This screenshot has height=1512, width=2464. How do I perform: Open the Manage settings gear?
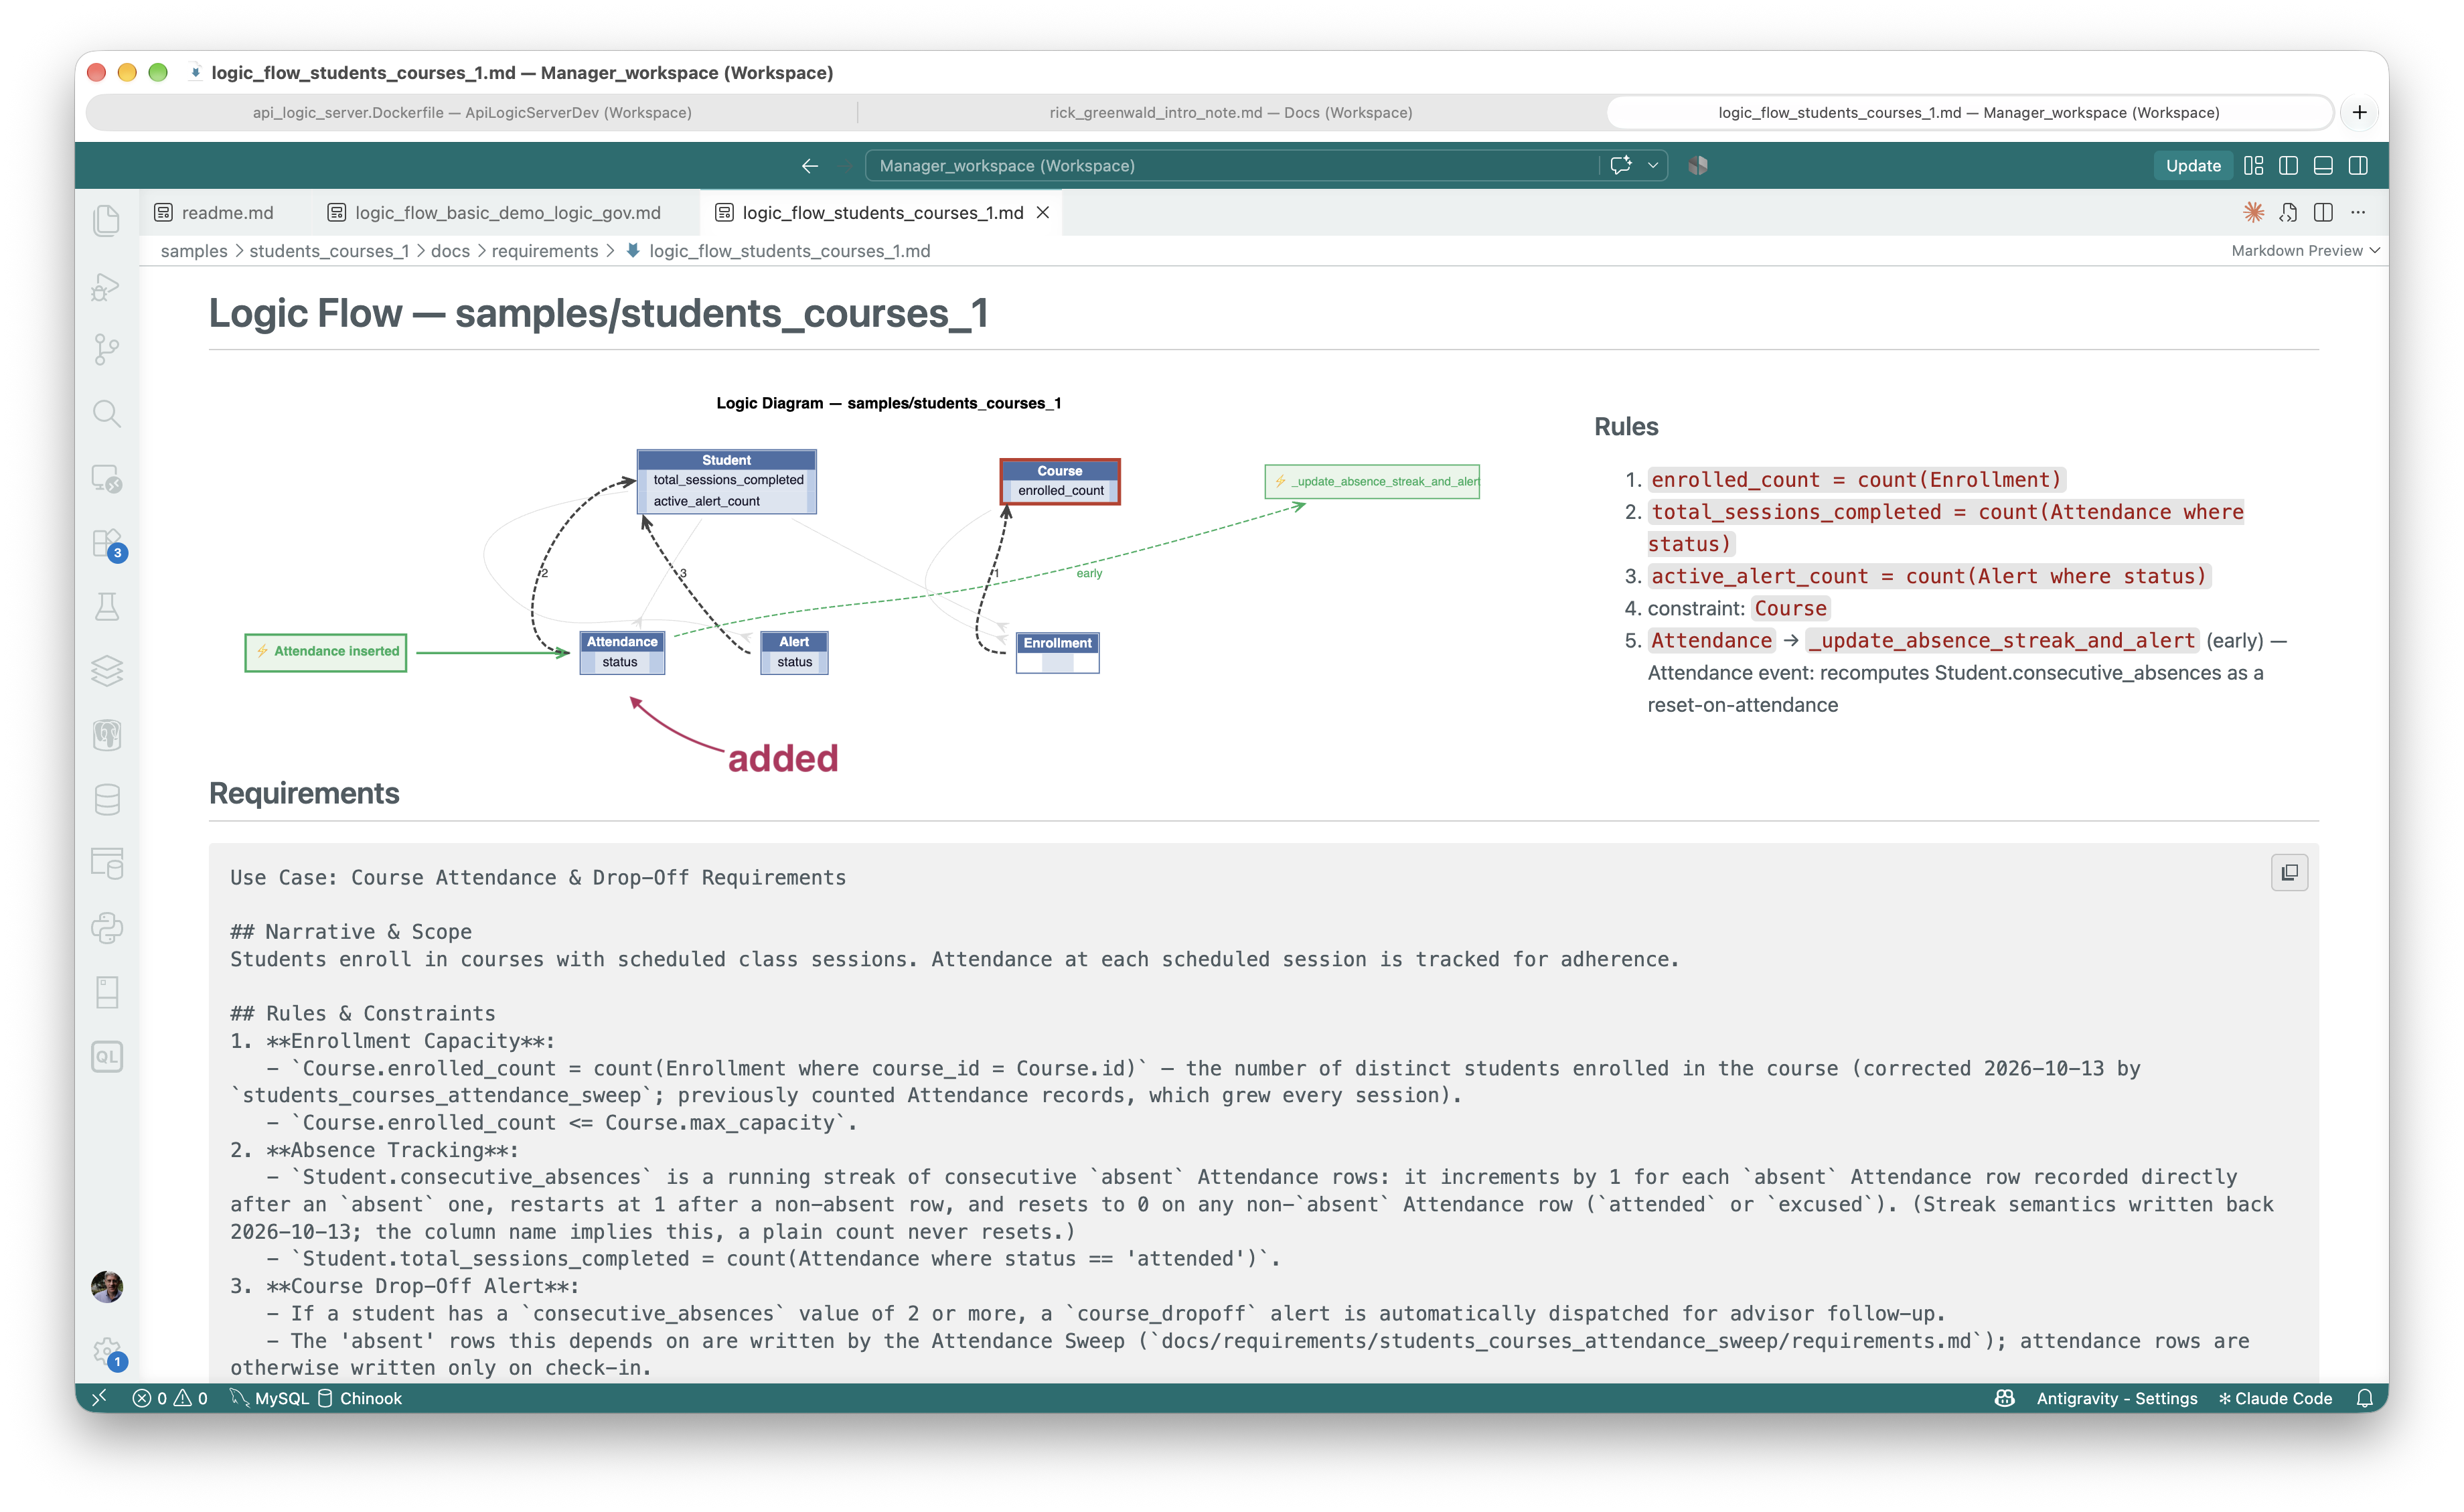[107, 1352]
